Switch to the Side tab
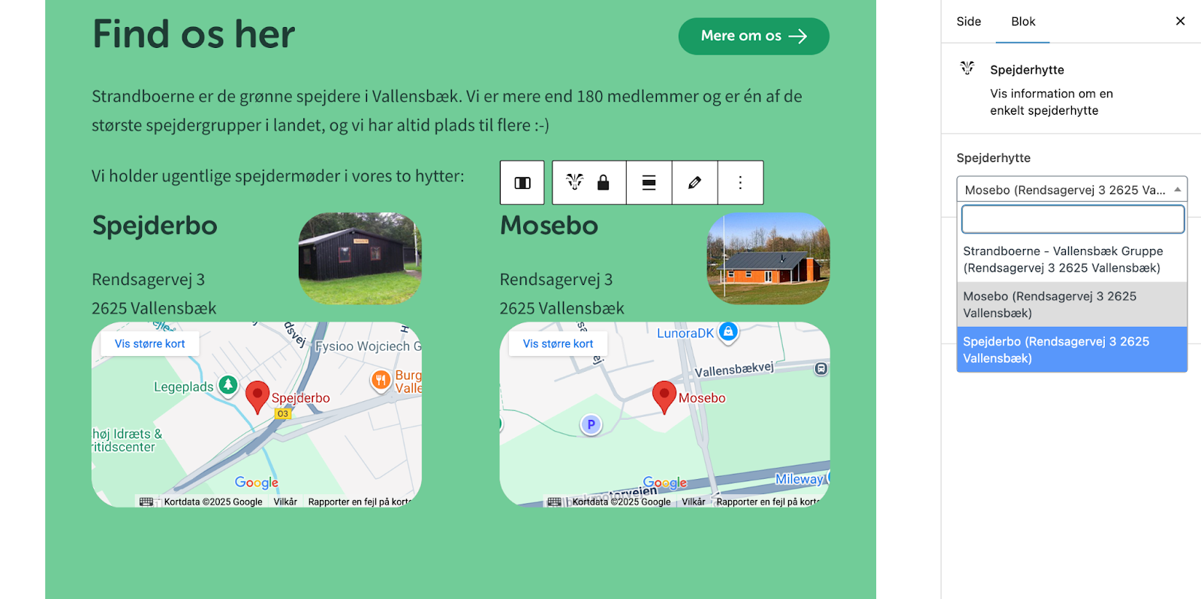 tap(968, 22)
